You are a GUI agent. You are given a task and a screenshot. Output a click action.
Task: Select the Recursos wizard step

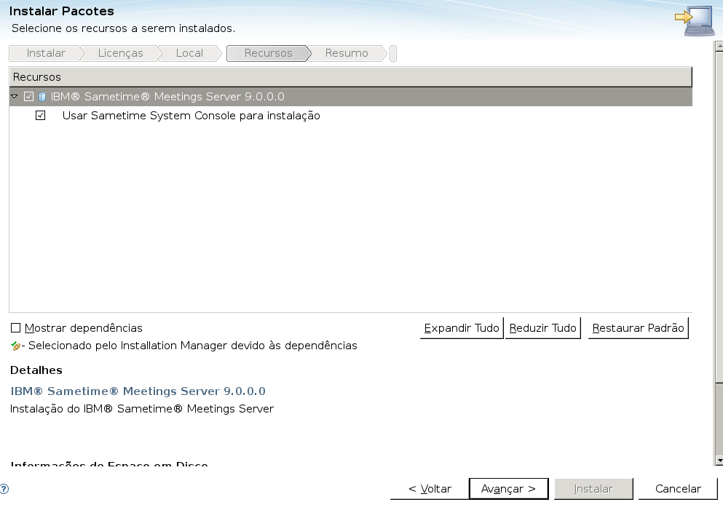click(268, 53)
